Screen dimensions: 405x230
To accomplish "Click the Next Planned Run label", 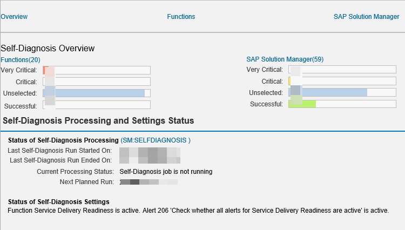I will point(87,182).
